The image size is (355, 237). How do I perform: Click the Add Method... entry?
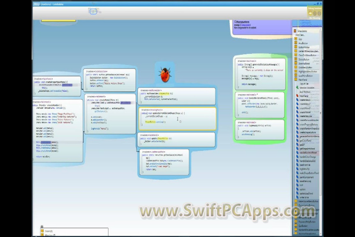point(305,92)
